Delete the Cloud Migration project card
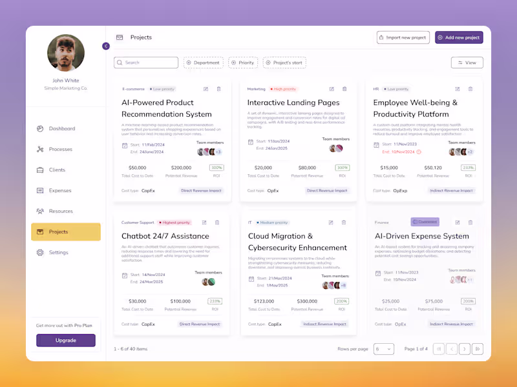Viewport: 517px width, 387px height. [x=344, y=223]
